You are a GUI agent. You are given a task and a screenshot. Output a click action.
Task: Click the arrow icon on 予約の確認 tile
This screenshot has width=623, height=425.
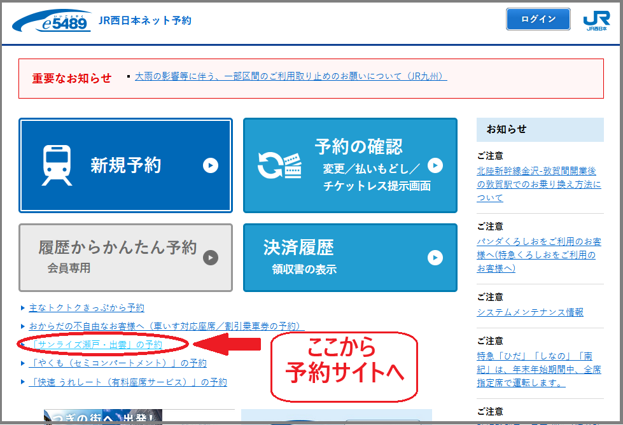point(435,165)
